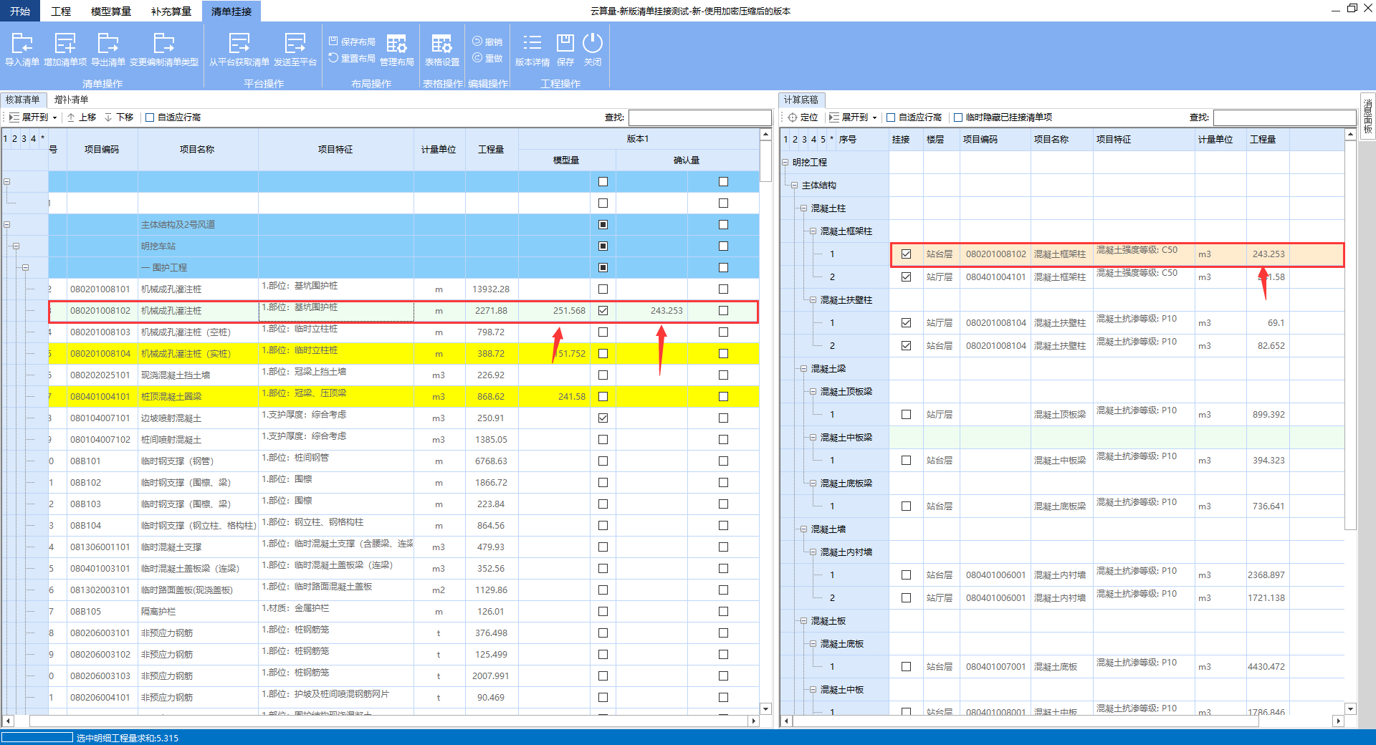Switch to the 工程 ribbon tab

[x=61, y=11]
